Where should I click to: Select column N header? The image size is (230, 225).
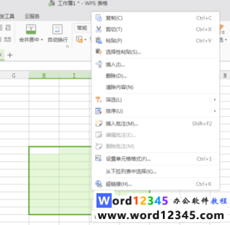pyautogui.click(x=225, y=75)
